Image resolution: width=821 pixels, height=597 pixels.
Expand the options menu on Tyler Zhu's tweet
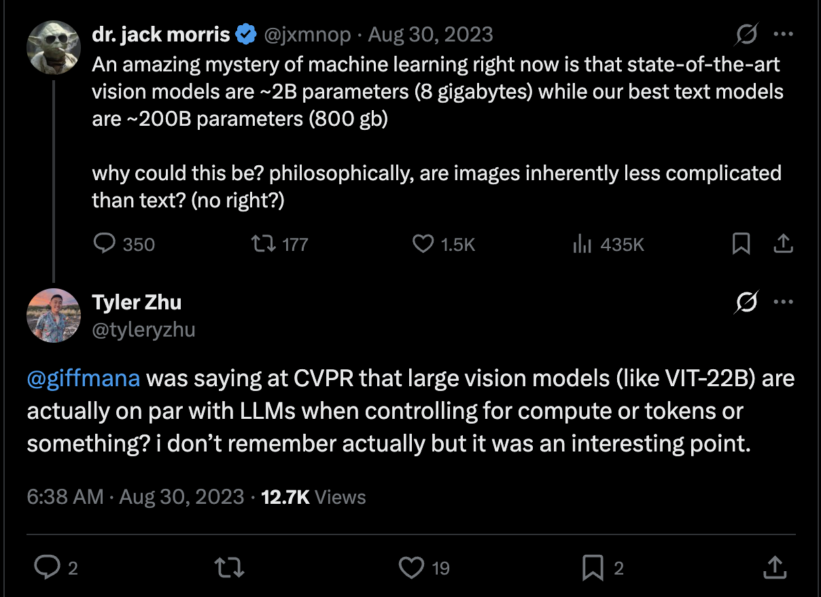pos(784,301)
